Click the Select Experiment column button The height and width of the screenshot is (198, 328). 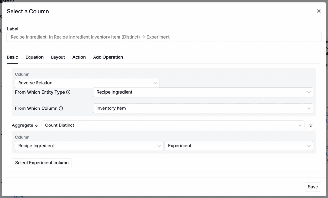[42, 163]
